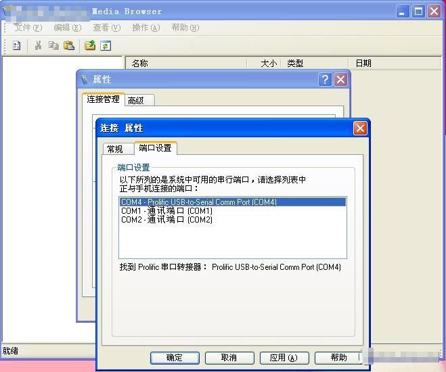Click the question mark help button in 属性 dialog
The image size is (446, 372).
[325, 80]
